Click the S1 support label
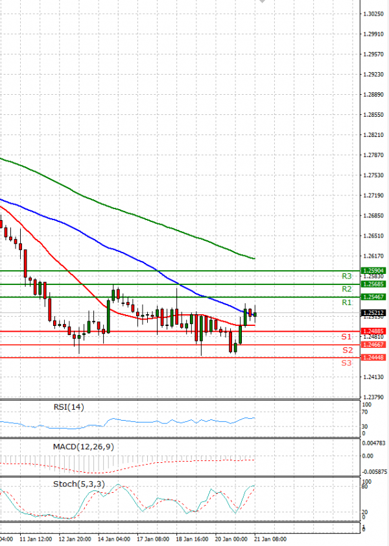 click(346, 336)
